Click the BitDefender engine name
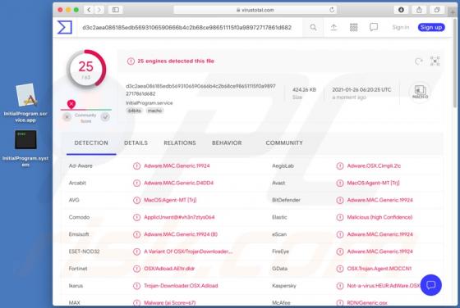 click(286, 200)
